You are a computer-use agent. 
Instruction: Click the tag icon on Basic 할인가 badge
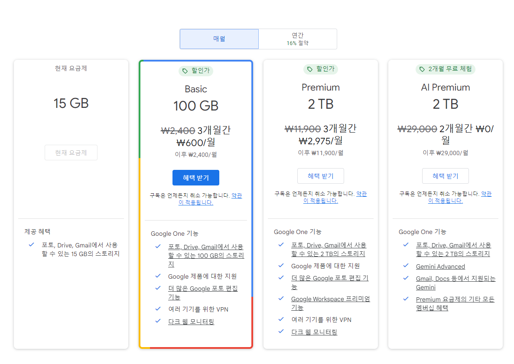pyautogui.click(x=185, y=71)
